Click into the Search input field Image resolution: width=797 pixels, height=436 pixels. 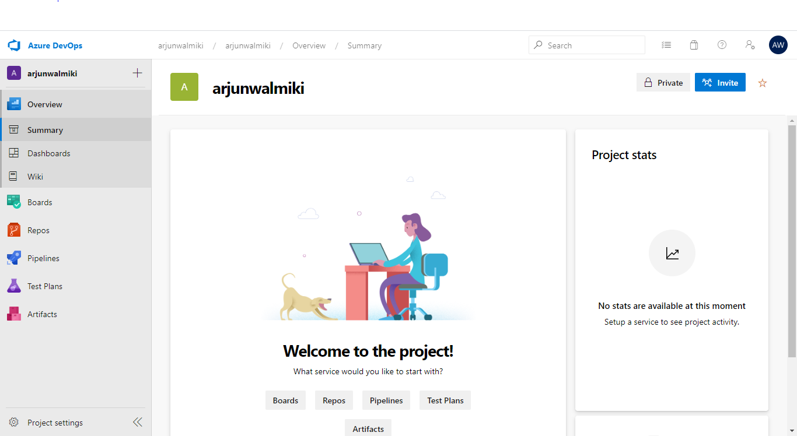[x=586, y=45]
